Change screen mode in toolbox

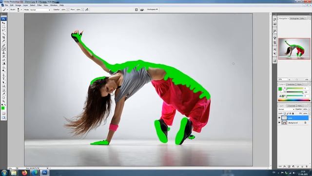tap(3, 118)
